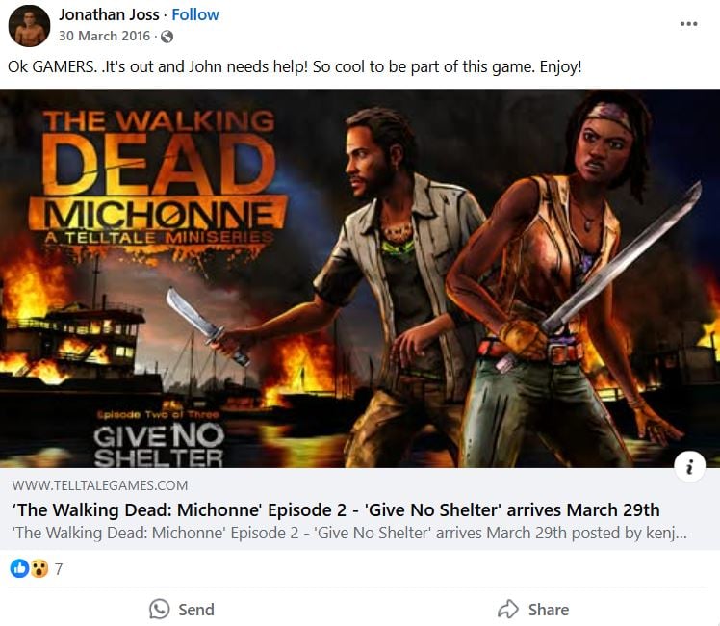Click the post text about GAMERS

(295, 67)
